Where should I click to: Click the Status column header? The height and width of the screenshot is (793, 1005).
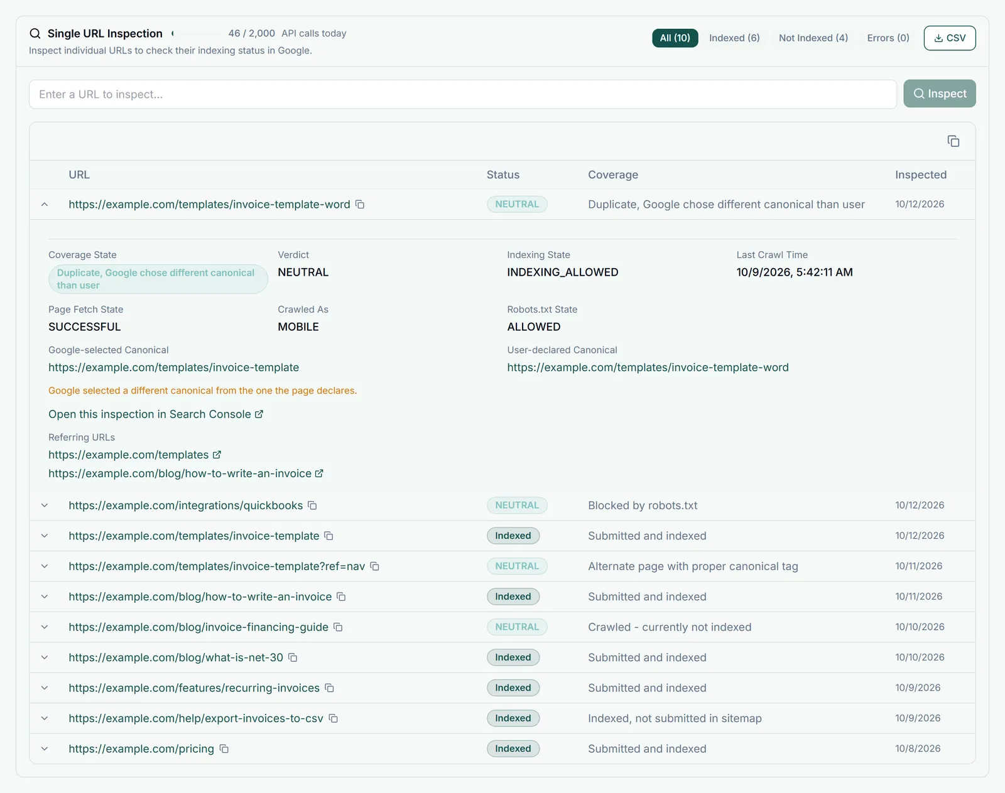503,175
